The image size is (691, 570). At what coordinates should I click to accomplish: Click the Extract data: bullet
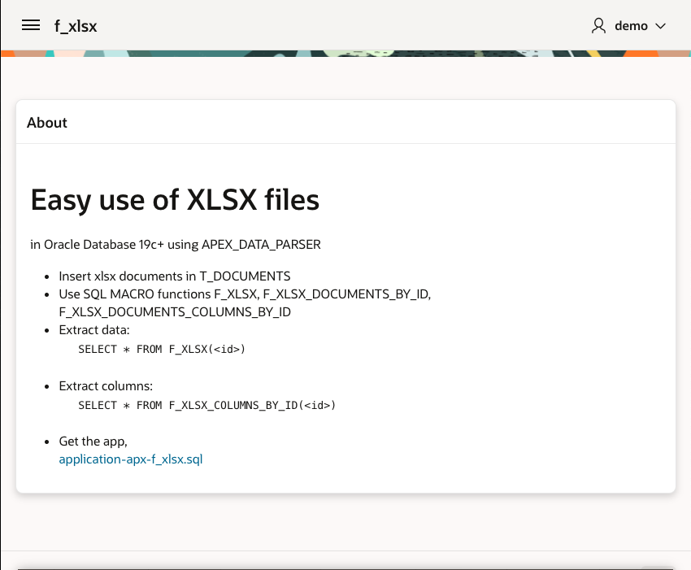tap(94, 330)
